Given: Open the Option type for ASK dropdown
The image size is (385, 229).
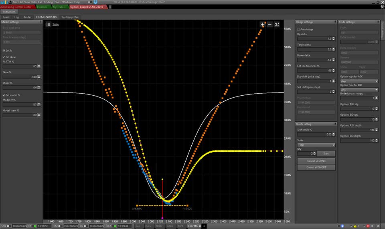Looking at the screenshot, I should click(359, 81).
